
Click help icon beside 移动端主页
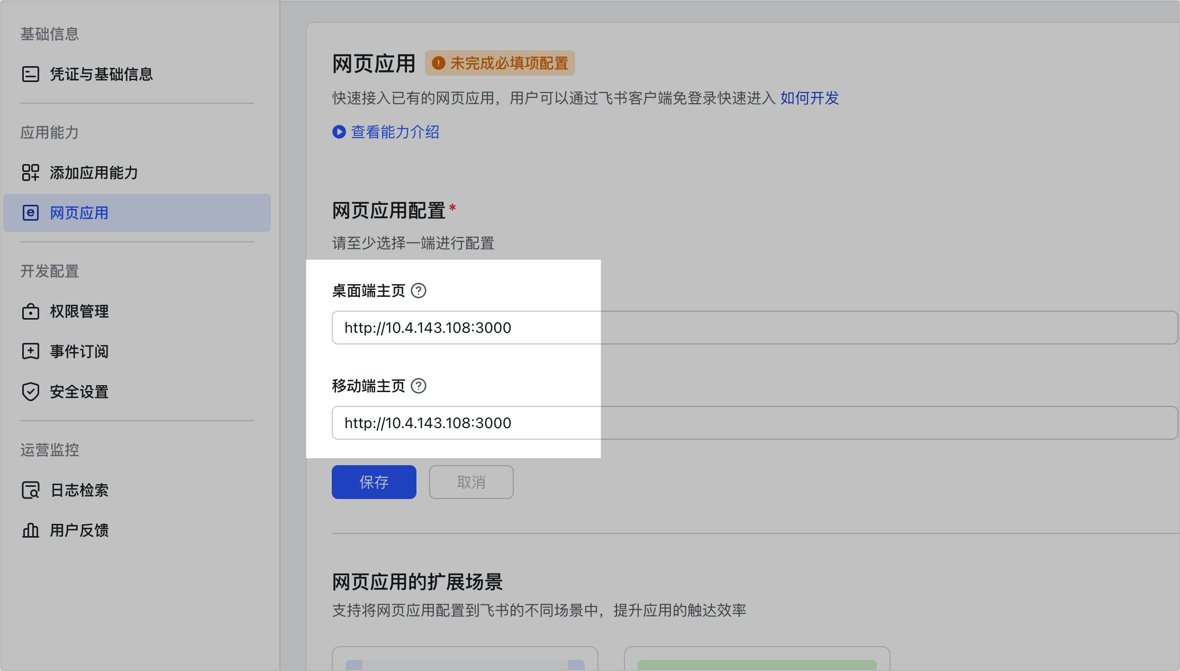(x=419, y=386)
